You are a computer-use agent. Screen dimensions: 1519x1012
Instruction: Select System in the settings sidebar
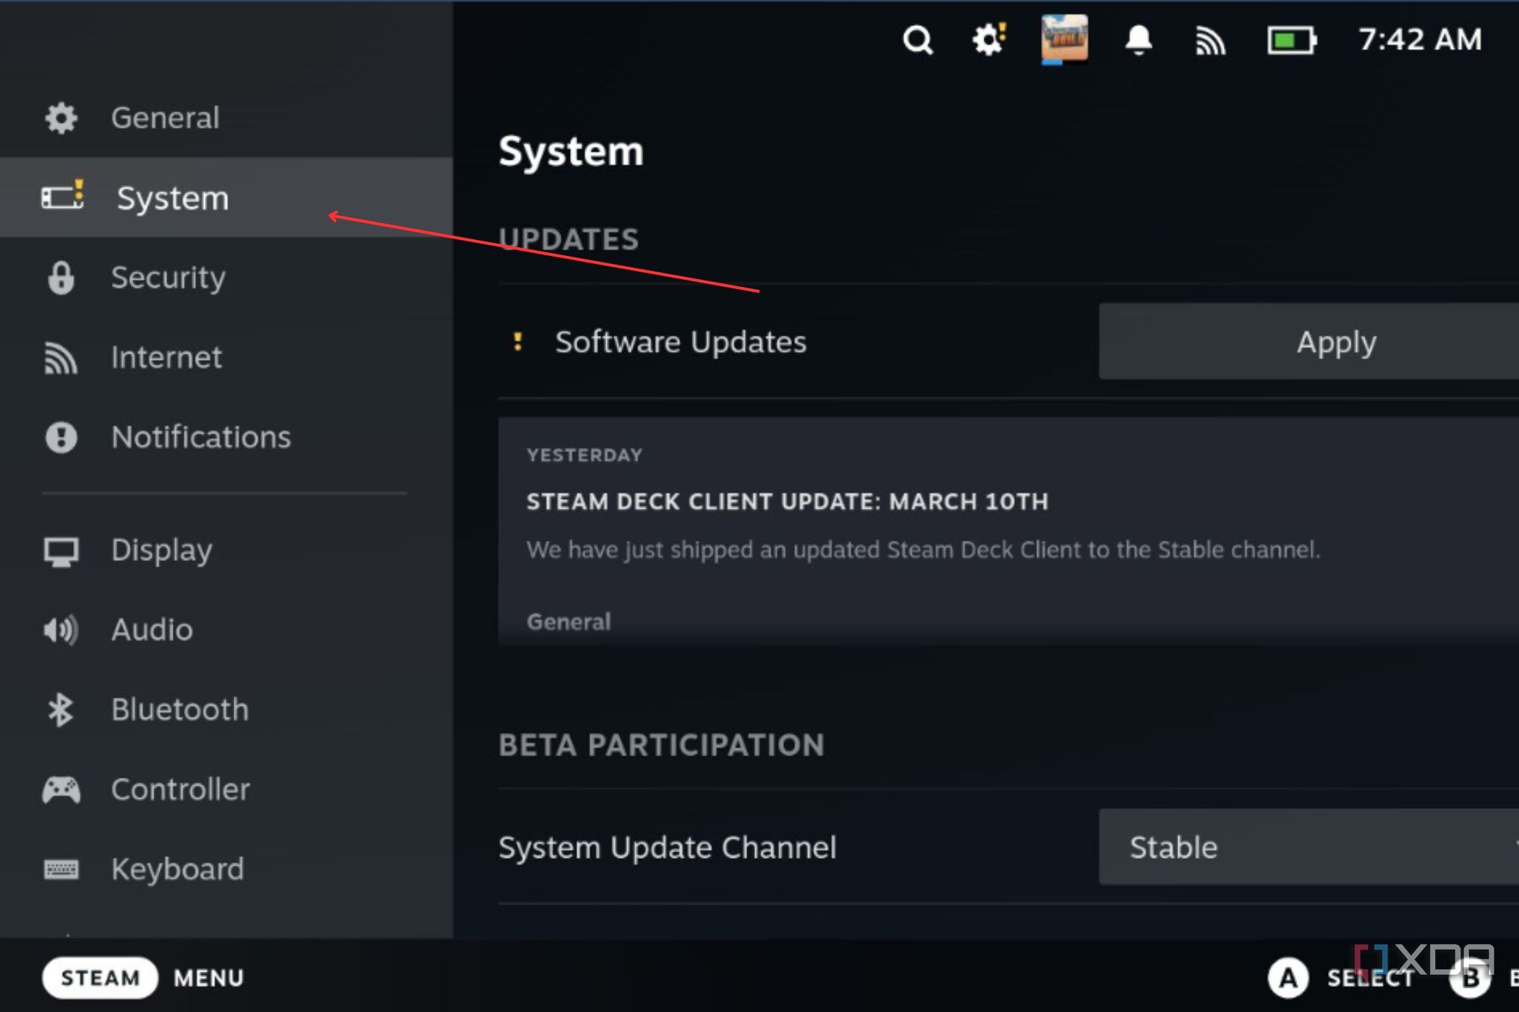(x=226, y=197)
